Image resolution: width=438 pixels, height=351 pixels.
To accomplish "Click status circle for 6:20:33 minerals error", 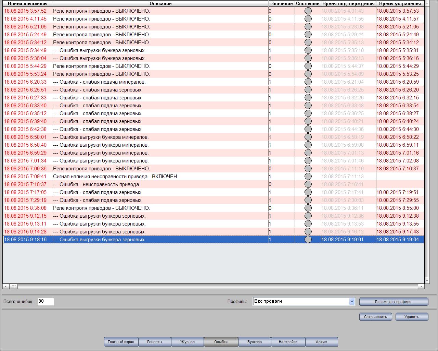I will pos(308,82).
